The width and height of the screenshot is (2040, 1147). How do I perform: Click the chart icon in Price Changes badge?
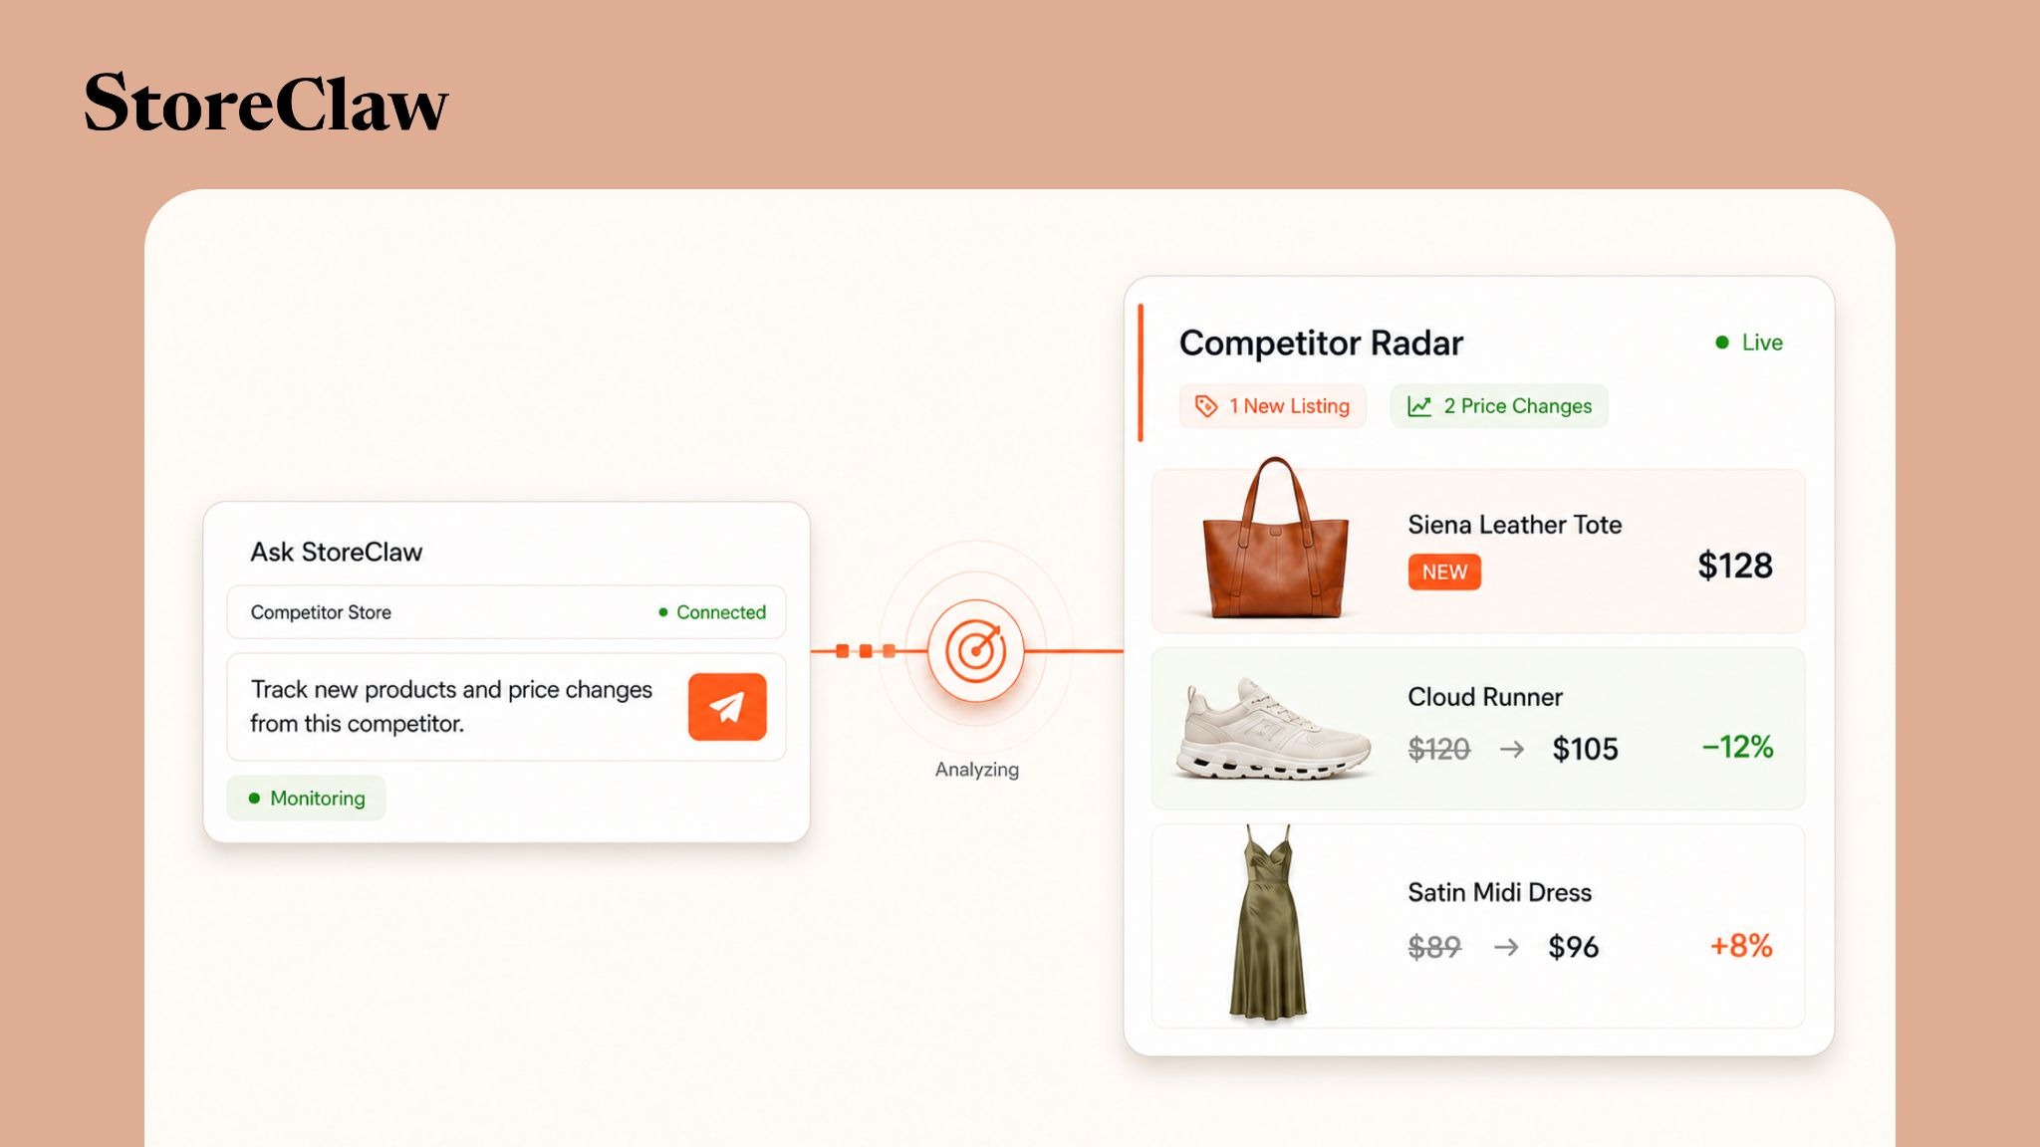[x=1419, y=406]
